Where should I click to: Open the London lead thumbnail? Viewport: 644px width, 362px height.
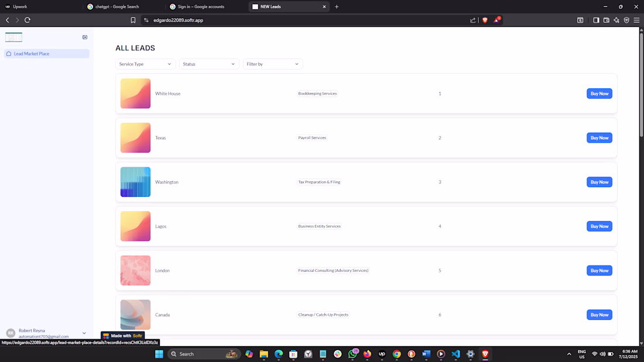[x=136, y=271]
